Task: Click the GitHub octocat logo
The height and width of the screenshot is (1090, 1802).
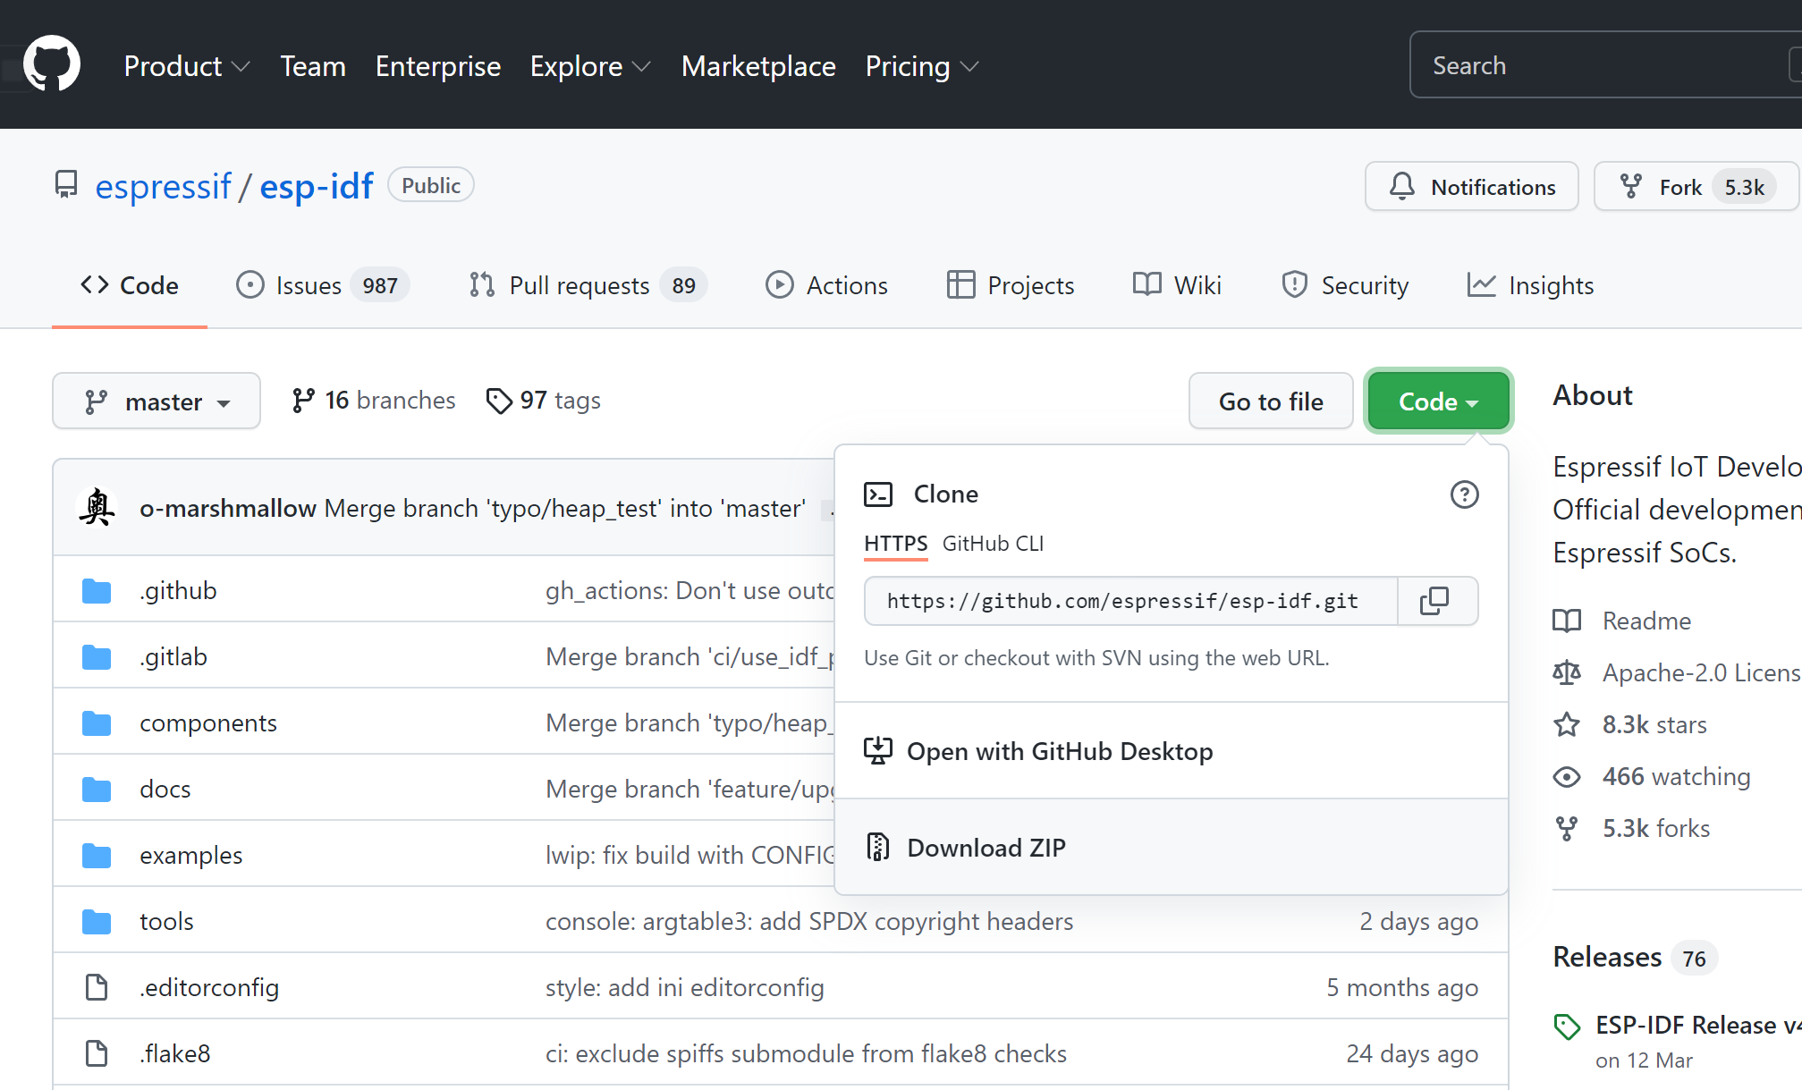Action: coord(52,64)
